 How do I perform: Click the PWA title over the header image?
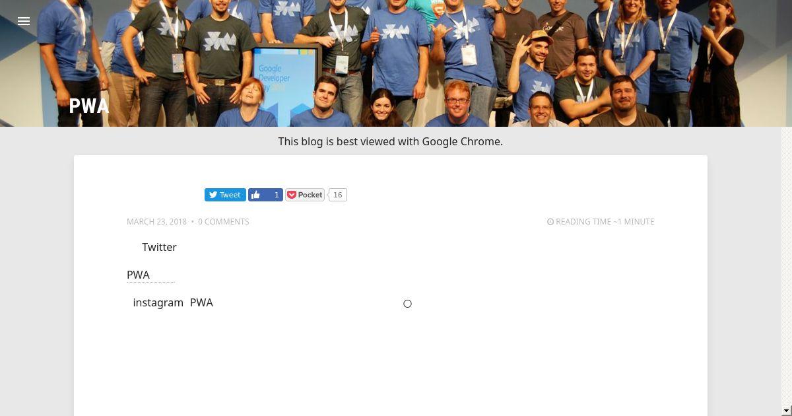(89, 106)
